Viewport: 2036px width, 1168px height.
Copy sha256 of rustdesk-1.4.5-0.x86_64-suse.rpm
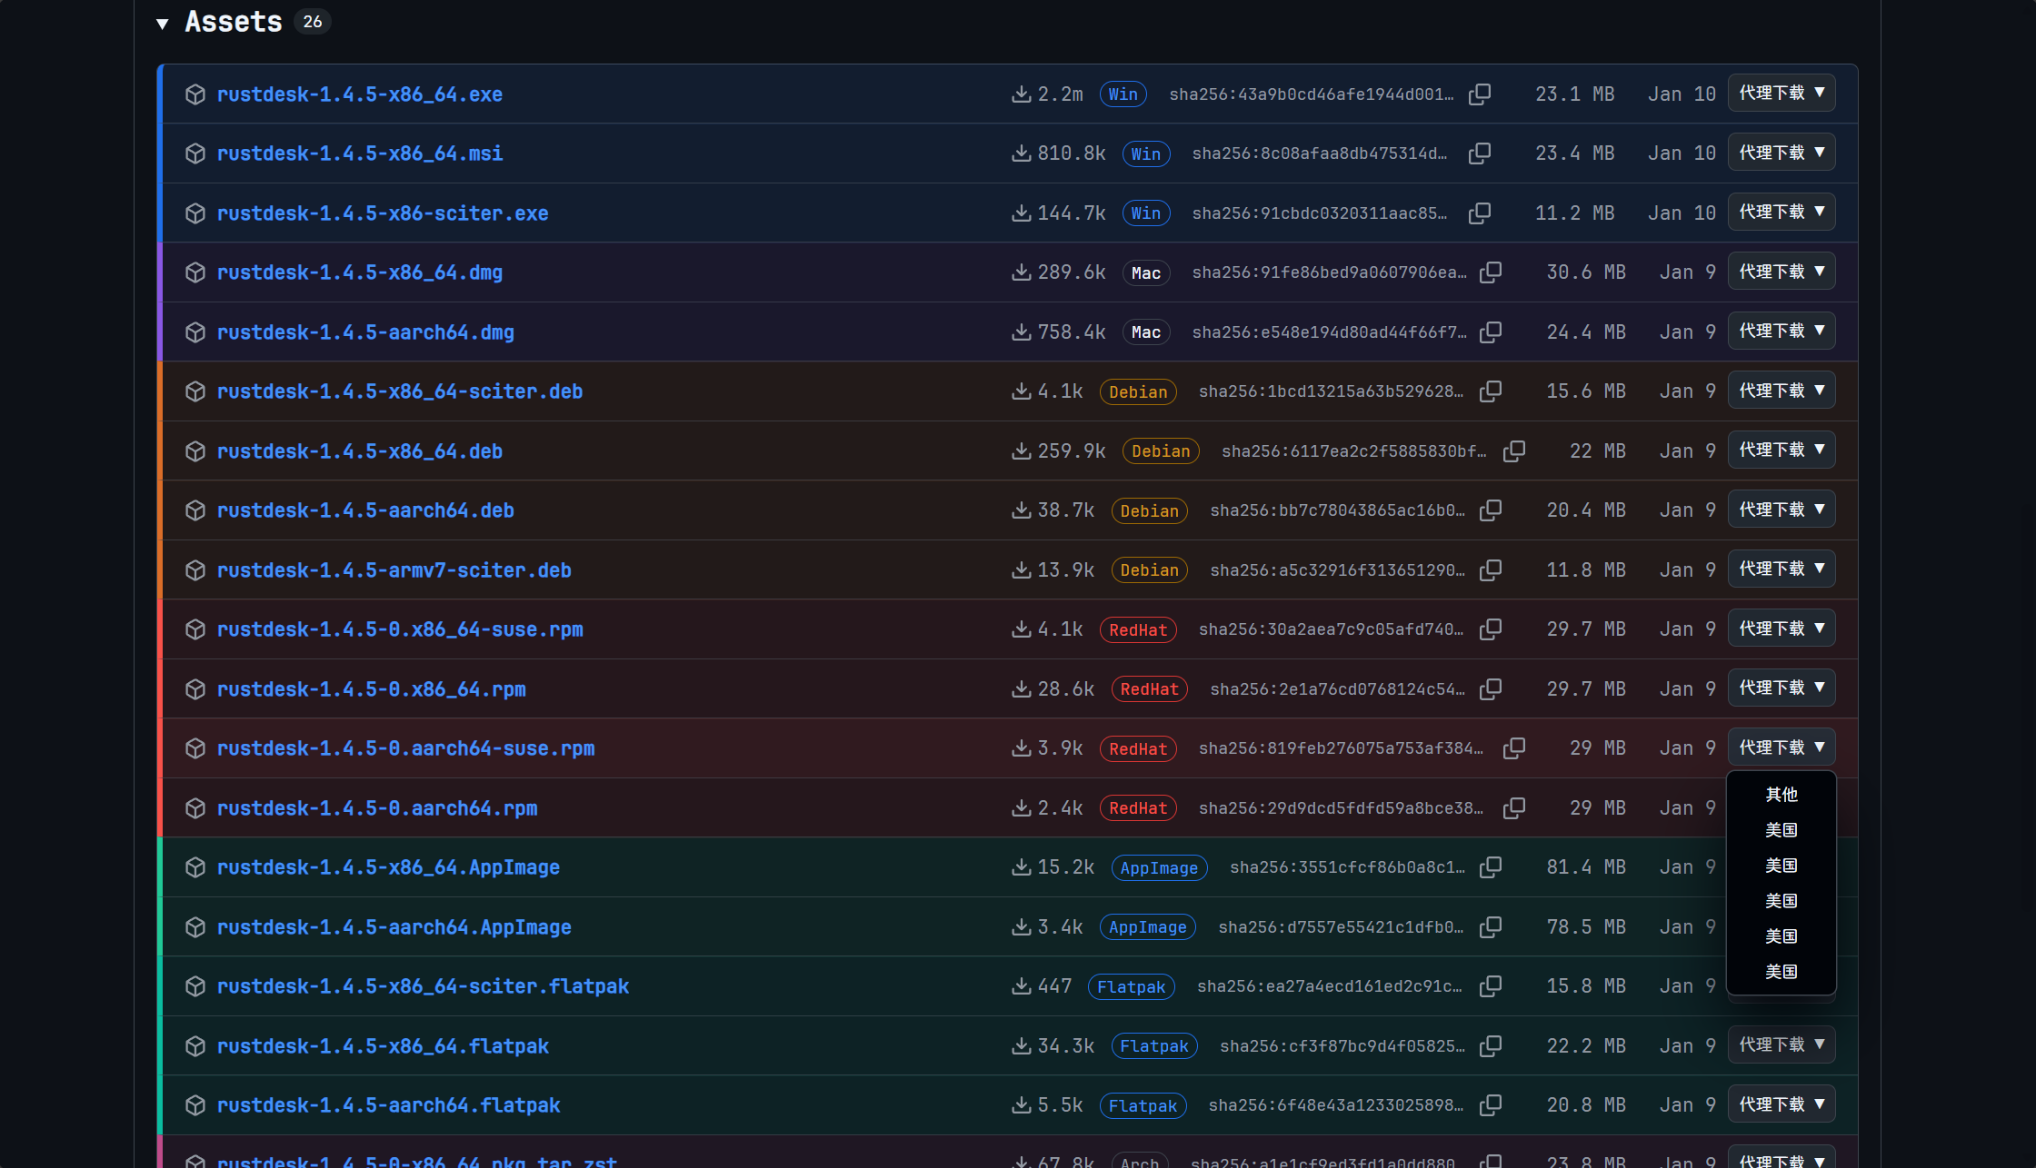pyautogui.click(x=1491, y=629)
